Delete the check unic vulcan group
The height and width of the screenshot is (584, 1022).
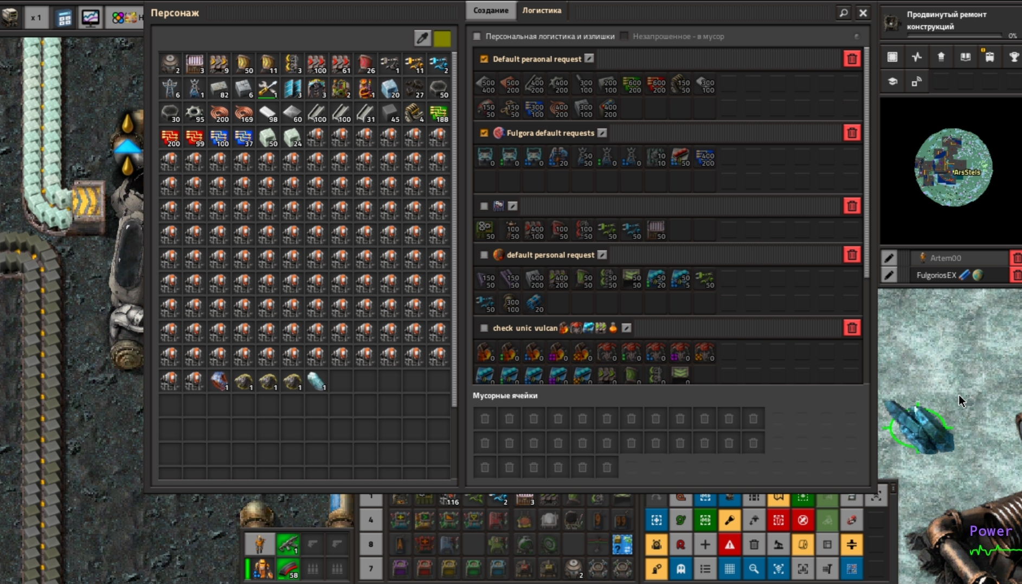pyautogui.click(x=852, y=328)
